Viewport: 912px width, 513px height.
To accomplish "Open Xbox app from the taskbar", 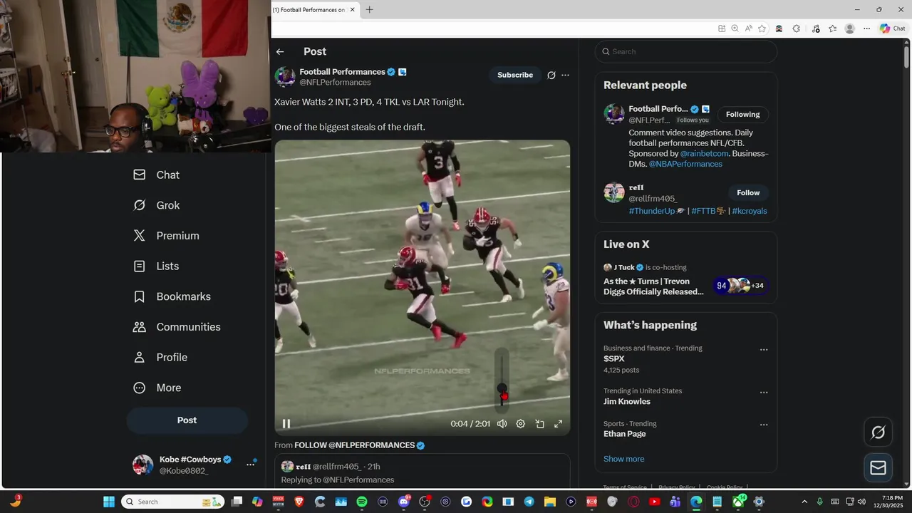I will tap(738, 502).
